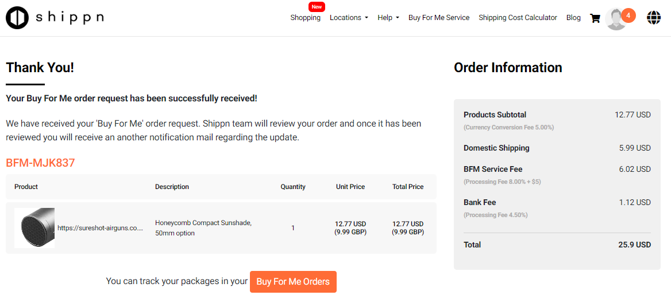The image size is (671, 303).
Task: Open the sureshot-airguns product URL link
Action: pyautogui.click(x=100, y=228)
